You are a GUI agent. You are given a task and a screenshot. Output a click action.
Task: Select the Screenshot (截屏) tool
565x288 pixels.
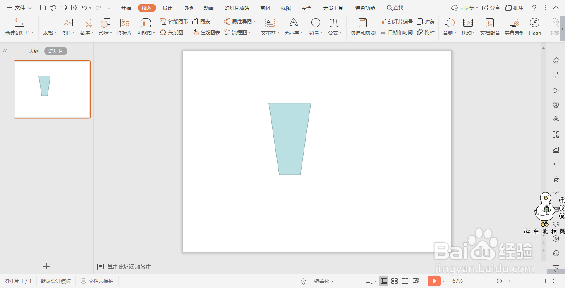87,27
